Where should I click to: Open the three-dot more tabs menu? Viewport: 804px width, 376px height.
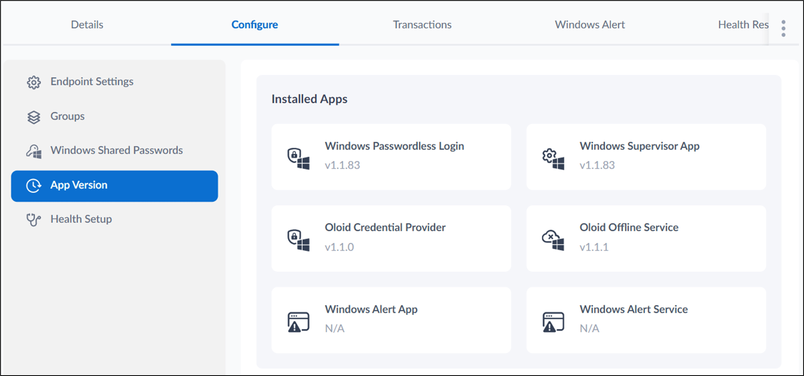click(783, 28)
